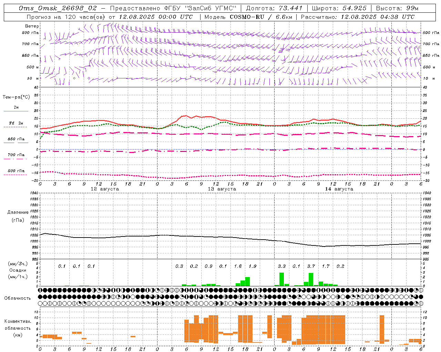
Task: Click the 850 гПа temperature legend entry
Action: [16, 139]
